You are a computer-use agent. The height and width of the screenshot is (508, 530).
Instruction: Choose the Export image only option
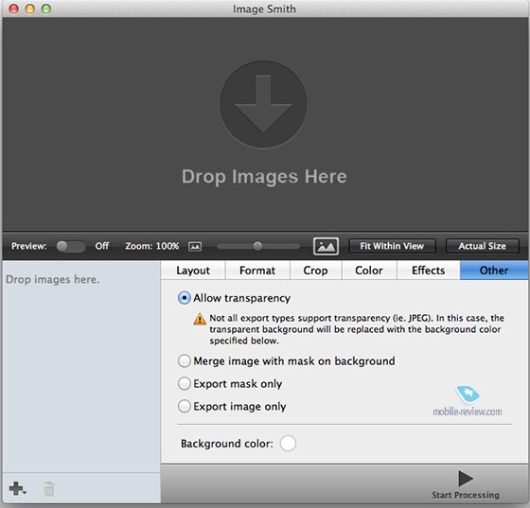[x=185, y=406]
